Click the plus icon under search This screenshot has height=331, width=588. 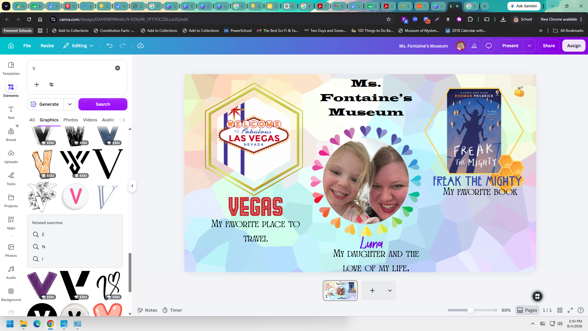click(37, 85)
